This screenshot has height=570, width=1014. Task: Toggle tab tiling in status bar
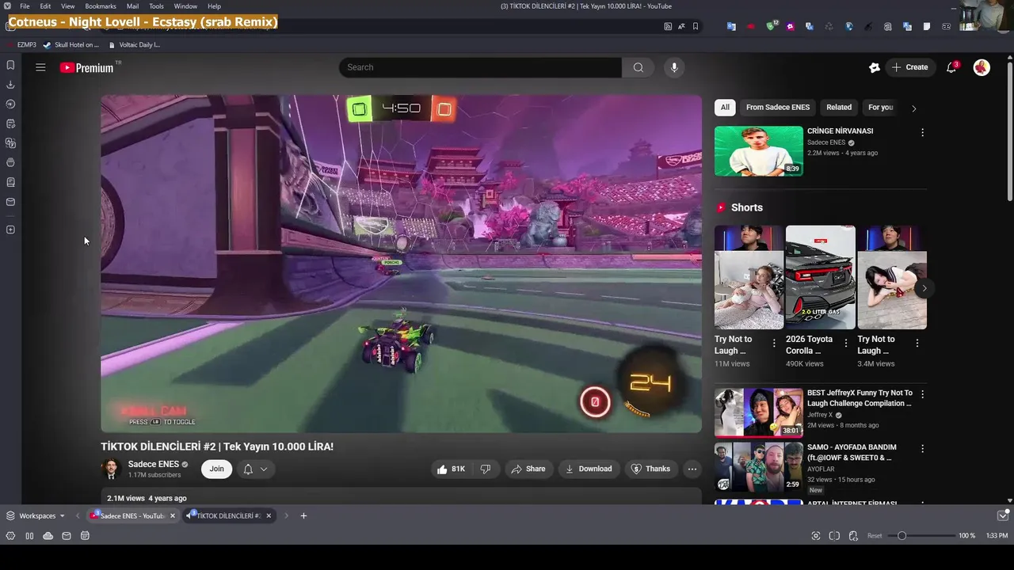[x=834, y=536]
